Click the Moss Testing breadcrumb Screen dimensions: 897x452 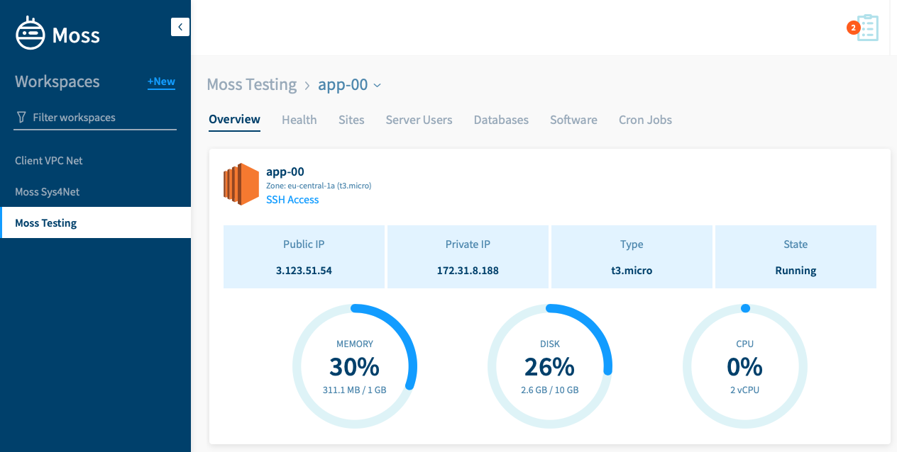(x=252, y=84)
